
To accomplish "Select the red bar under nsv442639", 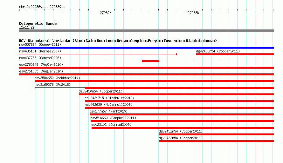I will coord(179,108).
